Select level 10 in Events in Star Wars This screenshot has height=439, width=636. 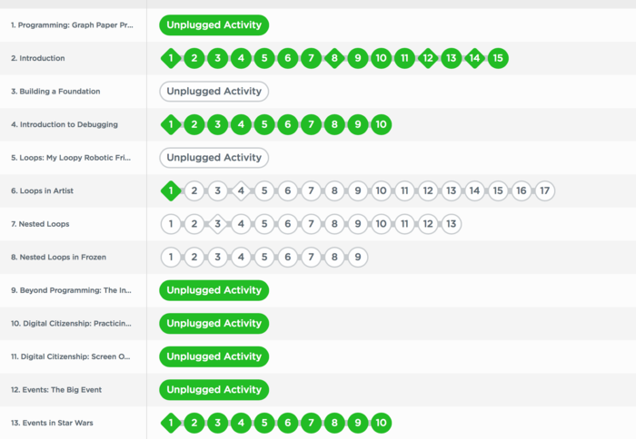pyautogui.click(x=382, y=423)
